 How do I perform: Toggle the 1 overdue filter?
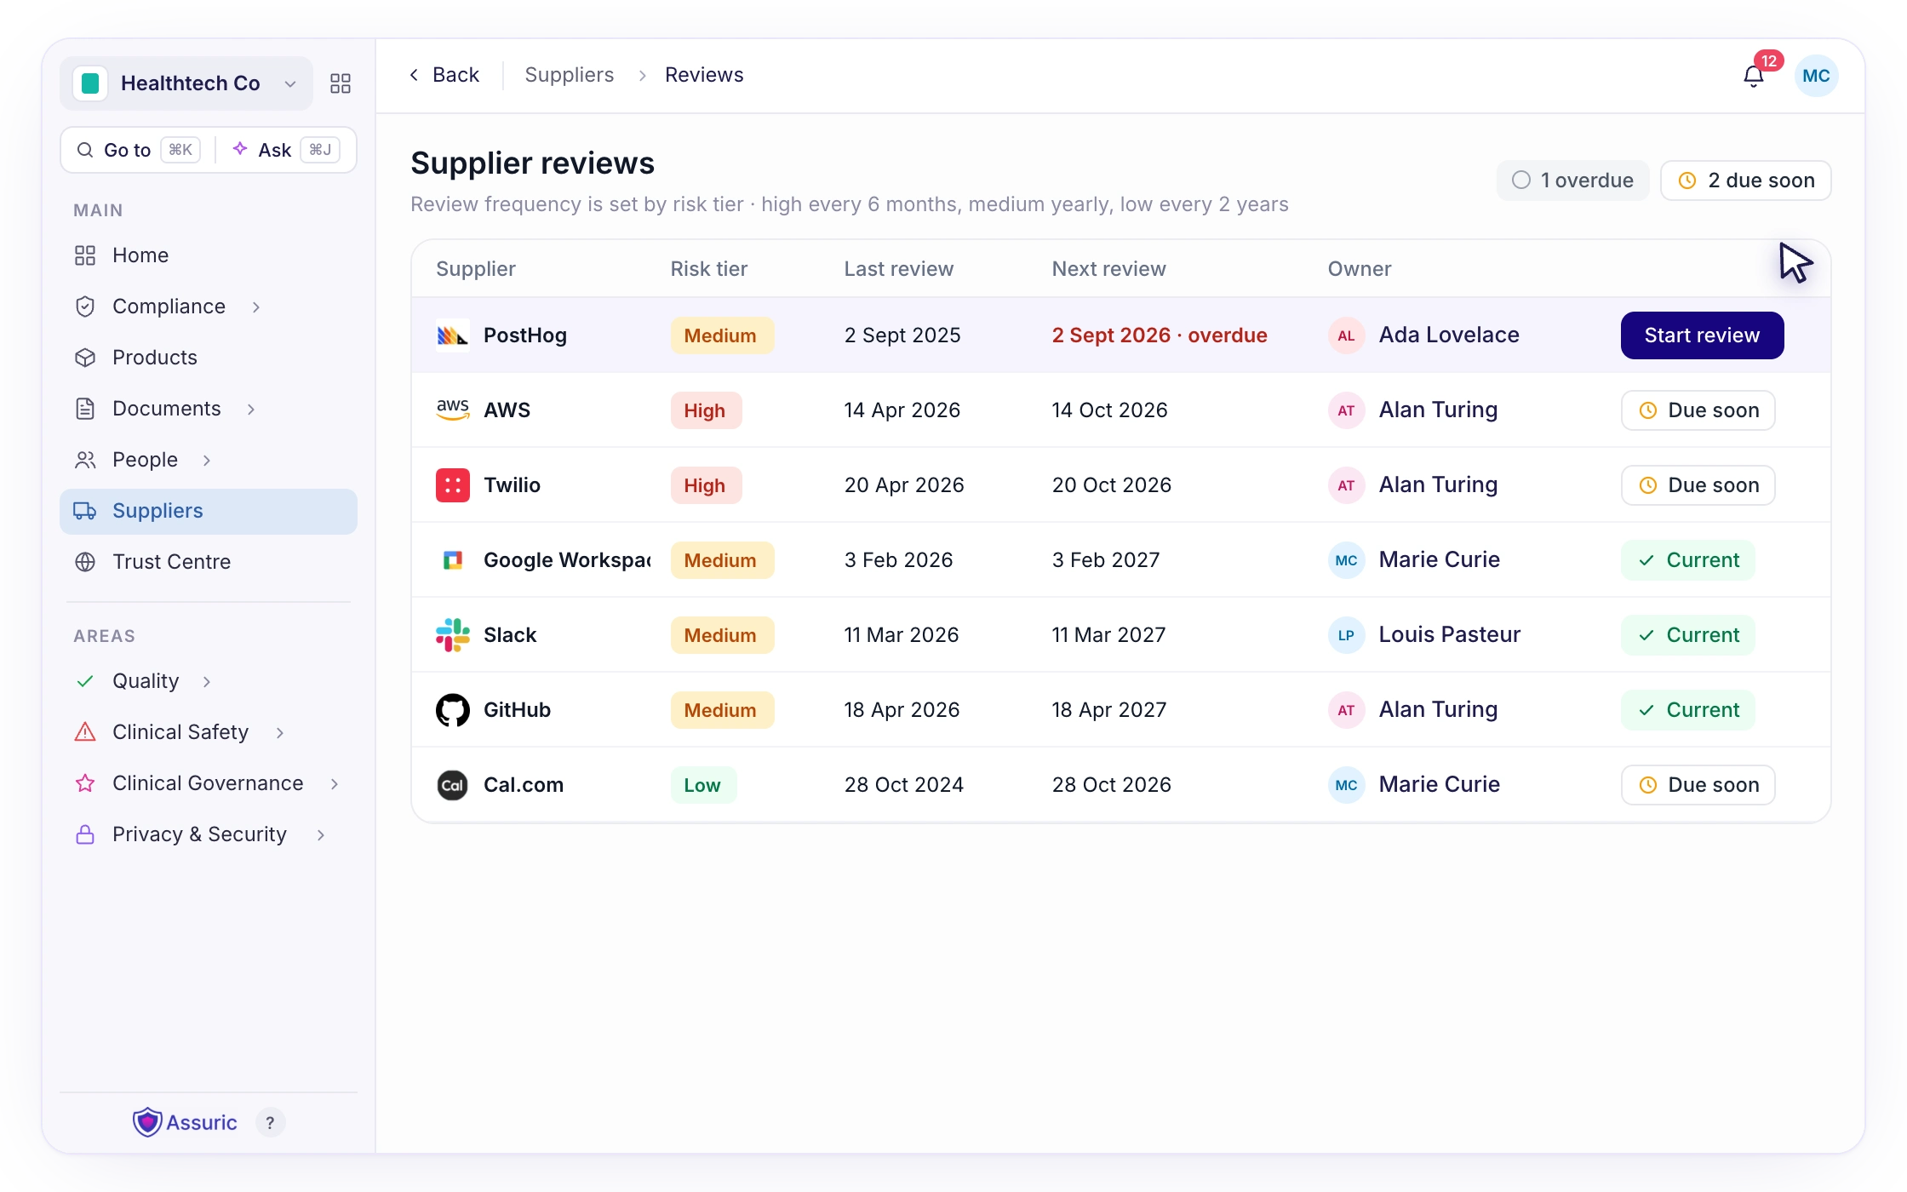point(1572,181)
